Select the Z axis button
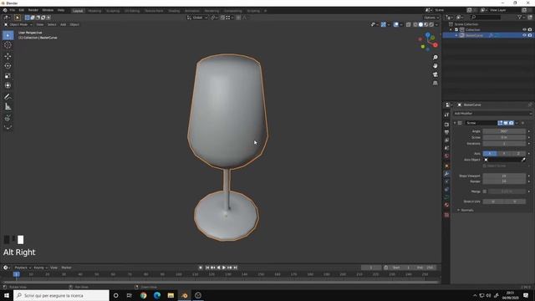Viewport: 535px width, 301px height. 518,154
